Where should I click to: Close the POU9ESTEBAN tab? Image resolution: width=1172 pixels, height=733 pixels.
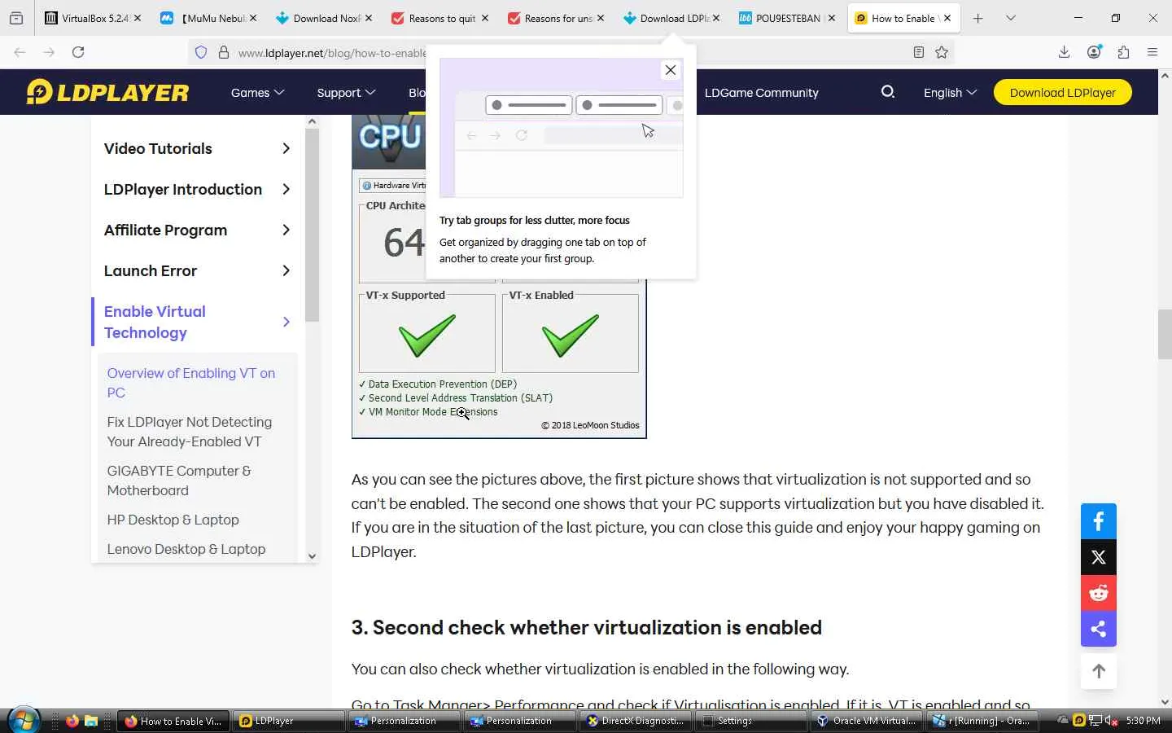(x=832, y=18)
